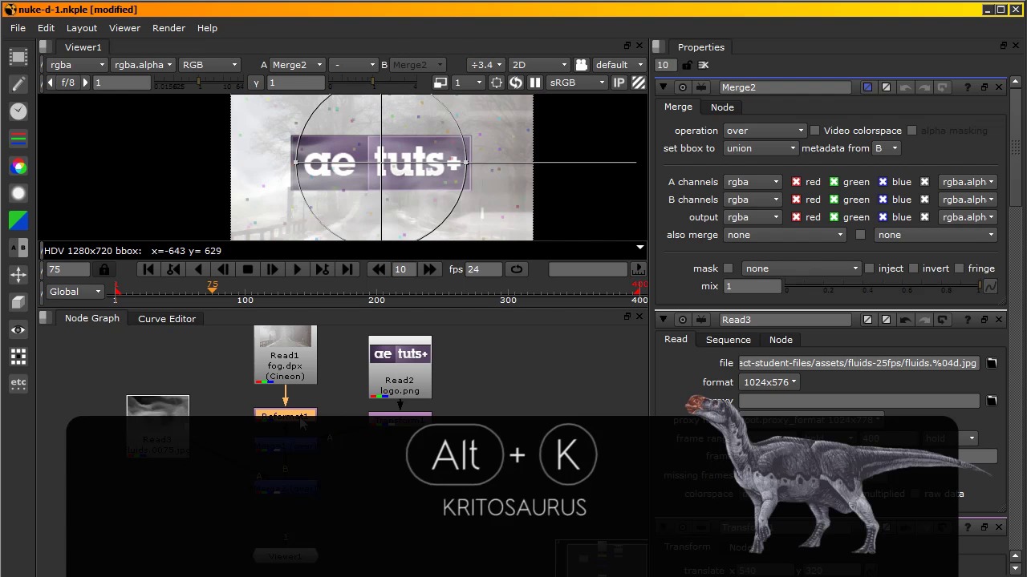
Task: Toggle the IP input process button
Action: click(x=619, y=83)
